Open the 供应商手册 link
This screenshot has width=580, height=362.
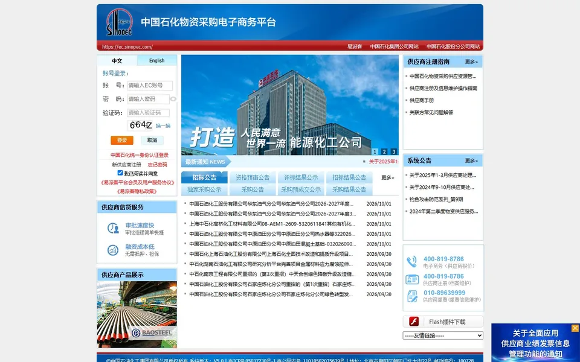(x=421, y=101)
